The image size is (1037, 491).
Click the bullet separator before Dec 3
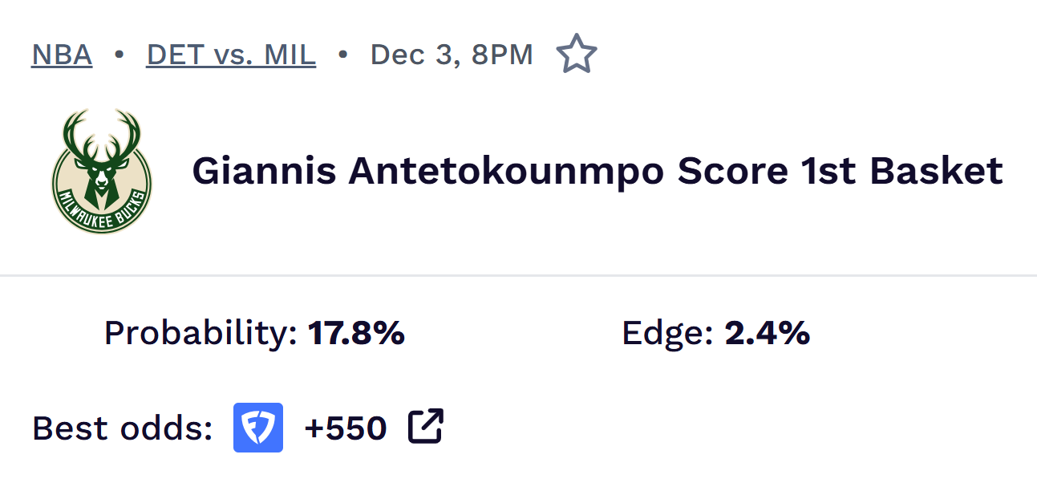(343, 55)
